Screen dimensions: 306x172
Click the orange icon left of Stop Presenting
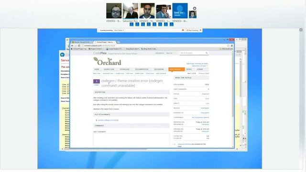(x=183, y=30)
